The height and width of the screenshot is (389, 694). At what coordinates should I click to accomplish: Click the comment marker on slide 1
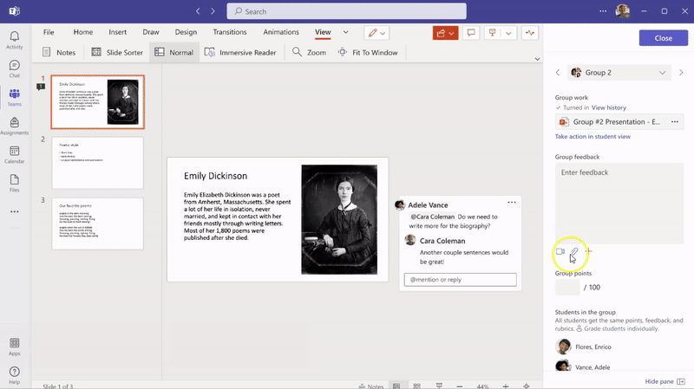(41, 87)
